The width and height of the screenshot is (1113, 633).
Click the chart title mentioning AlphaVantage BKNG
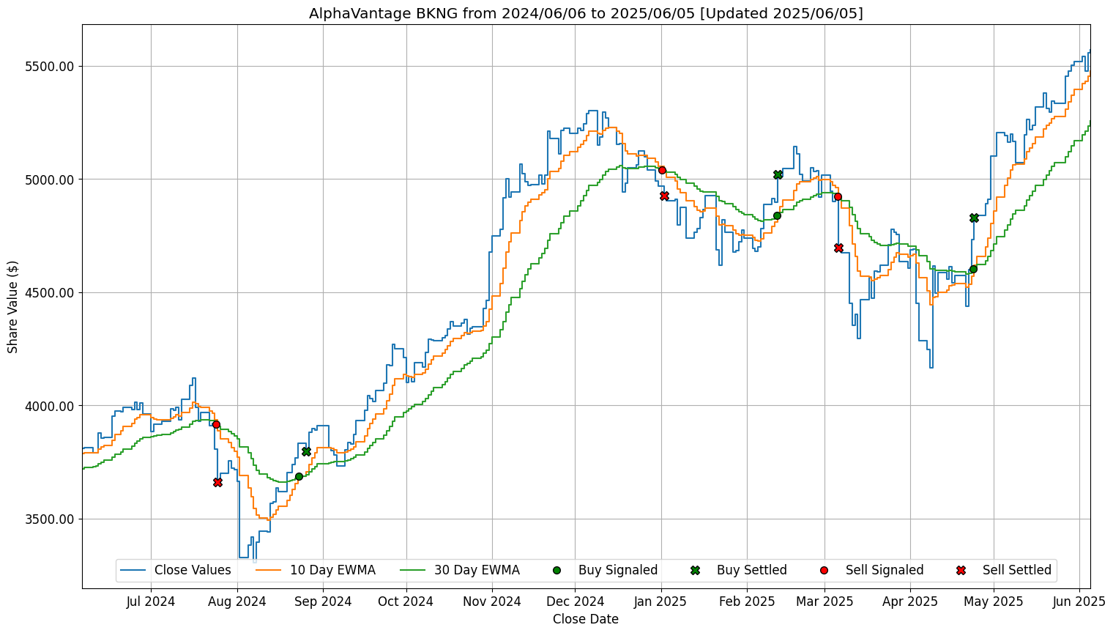pyautogui.click(x=586, y=13)
